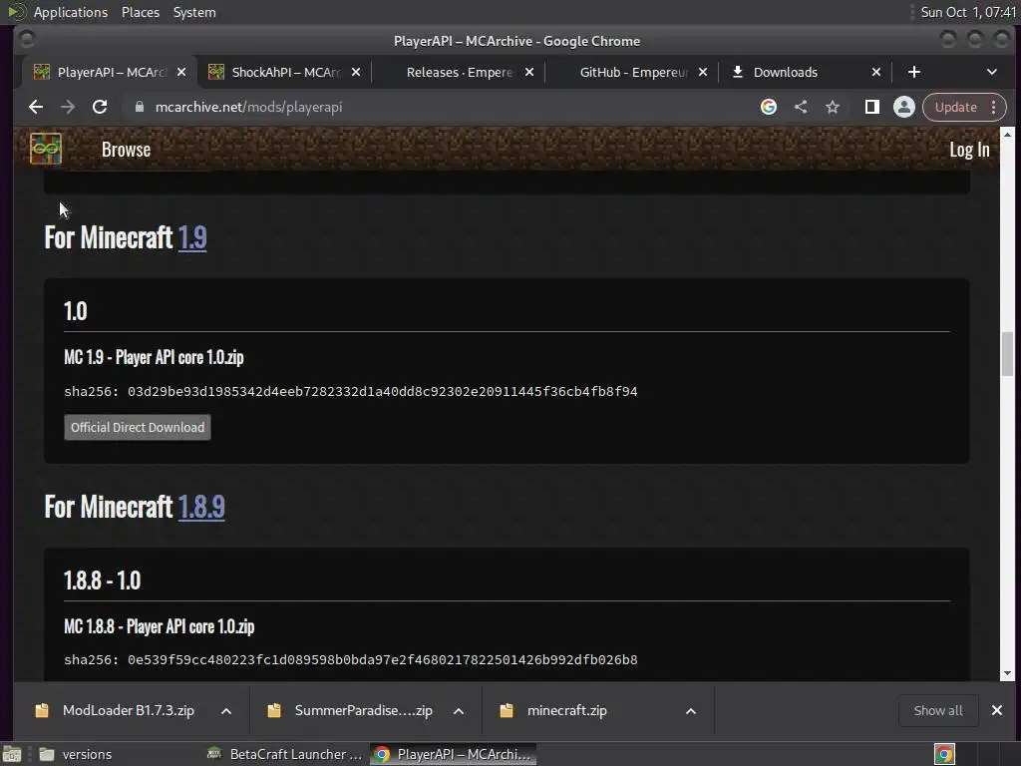
Task: Open the Browse page
Action: [x=126, y=150]
